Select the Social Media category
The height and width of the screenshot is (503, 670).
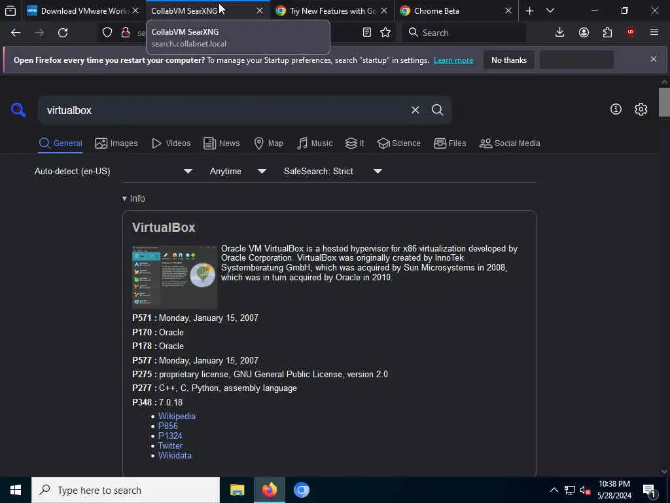[x=510, y=143]
